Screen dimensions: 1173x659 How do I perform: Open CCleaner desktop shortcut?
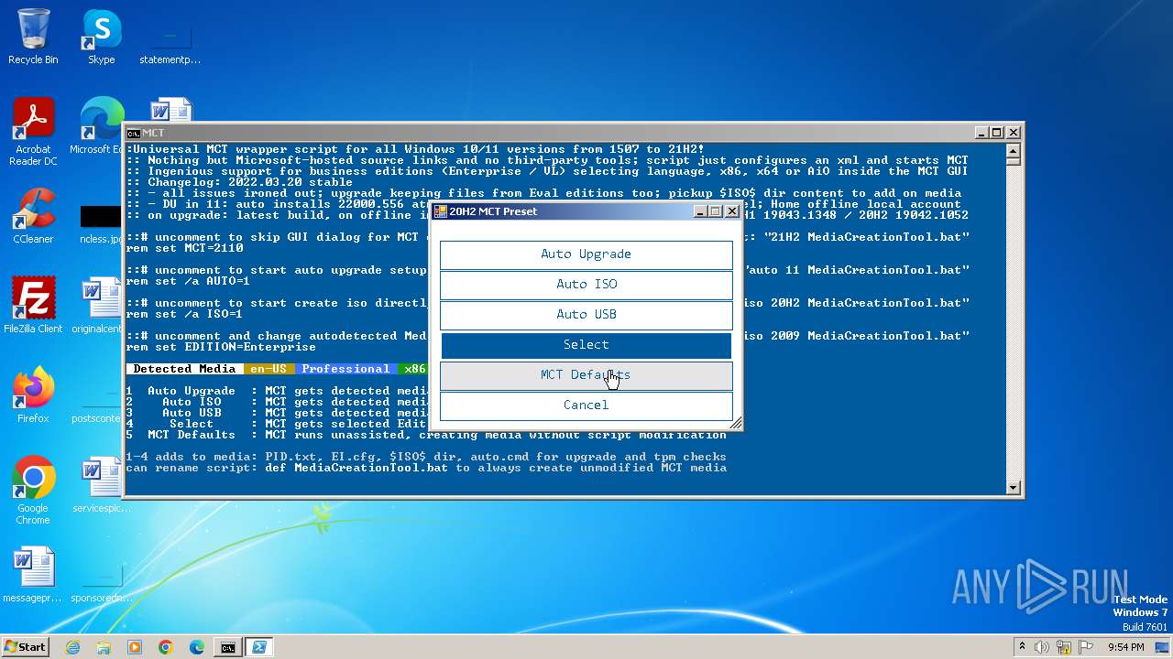[x=33, y=217]
